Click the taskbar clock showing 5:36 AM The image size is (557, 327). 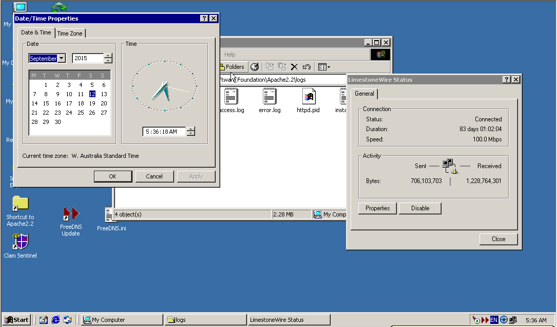point(536,320)
